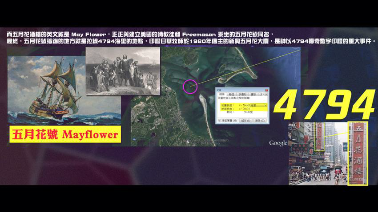
Task: Open the 圓形 (Circle) tab in Ruler dialog
Action: [x=253, y=94]
